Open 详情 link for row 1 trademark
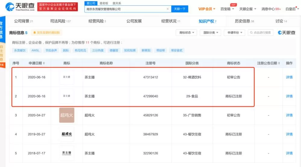This screenshot has width=301, height=167. tap(289, 77)
